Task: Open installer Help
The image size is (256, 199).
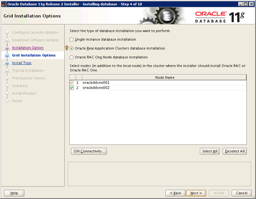Action: coord(14,193)
